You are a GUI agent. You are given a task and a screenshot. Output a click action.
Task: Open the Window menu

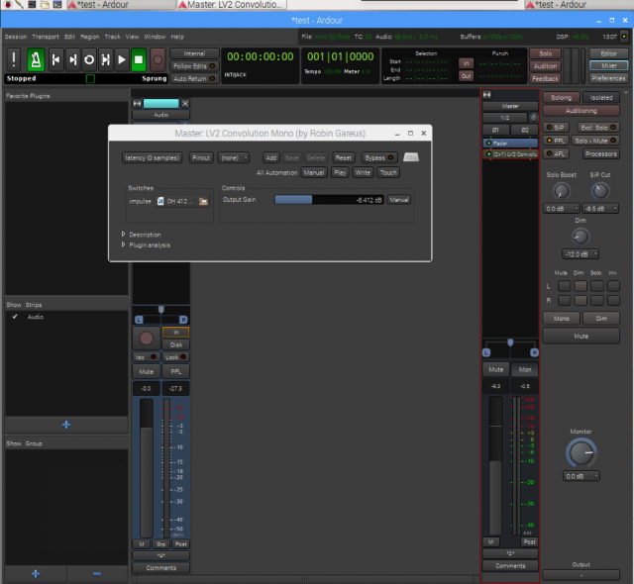coord(155,37)
